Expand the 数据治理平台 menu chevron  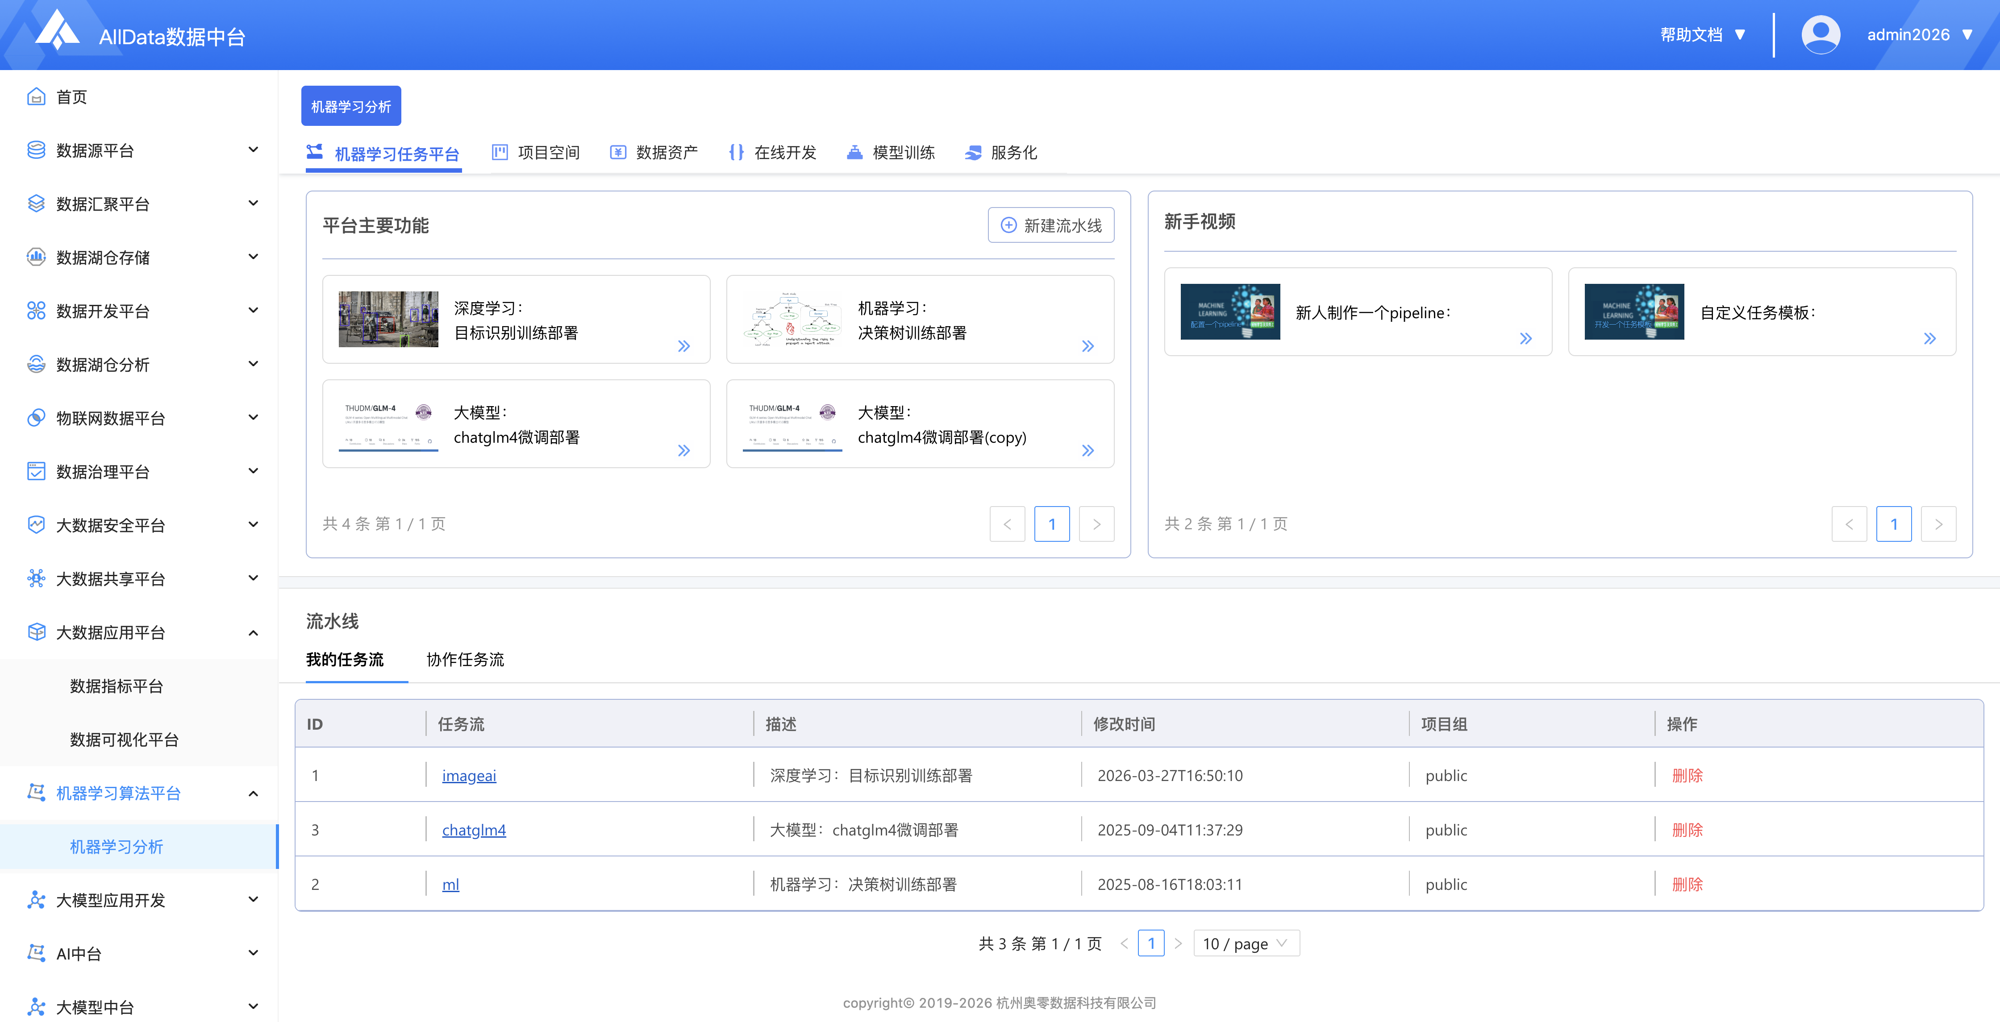(x=253, y=470)
